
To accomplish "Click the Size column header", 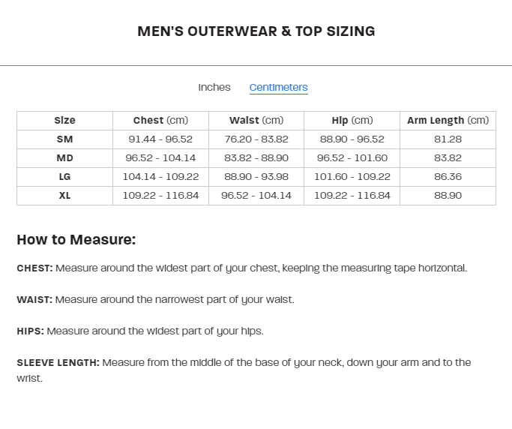I will pyautogui.click(x=64, y=121).
